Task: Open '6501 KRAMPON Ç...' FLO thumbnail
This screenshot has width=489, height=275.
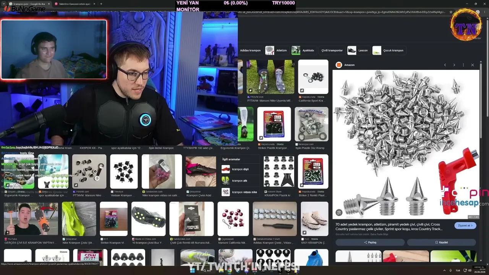Action: [x=314, y=219]
